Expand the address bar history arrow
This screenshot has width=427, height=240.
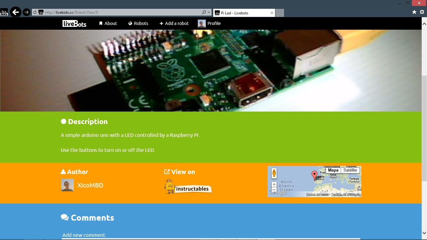click(x=208, y=12)
